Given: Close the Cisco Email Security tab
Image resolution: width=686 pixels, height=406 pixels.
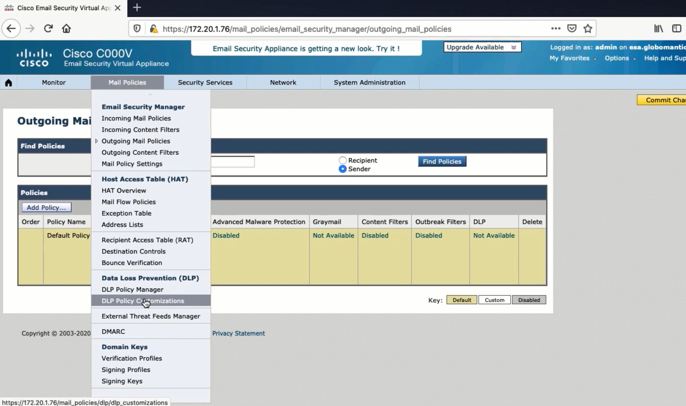Looking at the screenshot, I should pyautogui.click(x=117, y=8).
